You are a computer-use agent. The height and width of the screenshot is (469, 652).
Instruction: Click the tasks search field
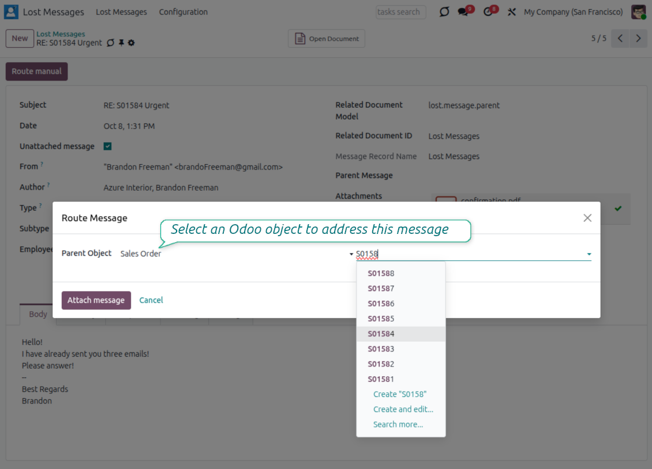[400, 12]
